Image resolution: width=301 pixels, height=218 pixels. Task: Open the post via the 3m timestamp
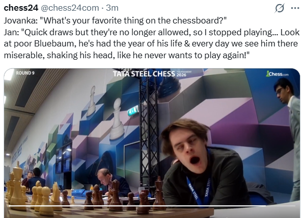[x=112, y=8]
